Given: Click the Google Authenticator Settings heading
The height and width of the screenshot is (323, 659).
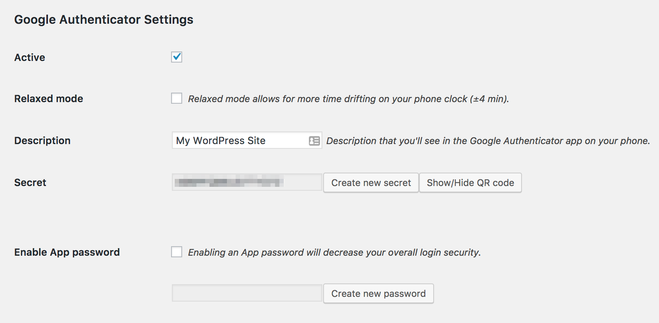Looking at the screenshot, I should pyautogui.click(x=104, y=20).
